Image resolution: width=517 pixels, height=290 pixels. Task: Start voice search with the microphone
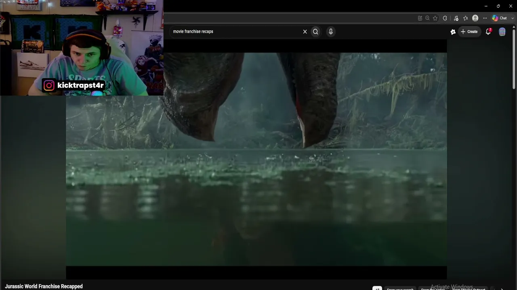[331, 31]
